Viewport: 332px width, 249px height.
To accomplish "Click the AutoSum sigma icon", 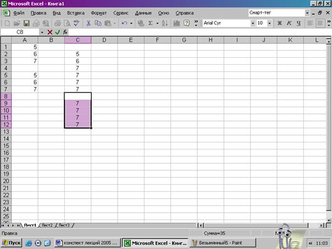I will (x=149, y=23).
